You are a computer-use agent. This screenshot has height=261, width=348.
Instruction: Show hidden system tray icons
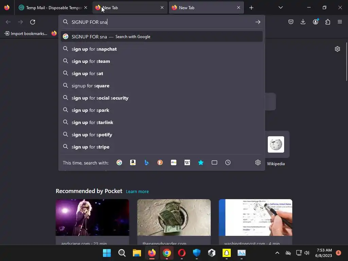(277, 253)
